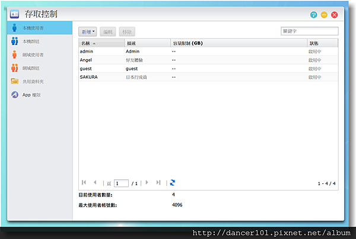
Task: Close window with the red X button
Action: (x=334, y=15)
